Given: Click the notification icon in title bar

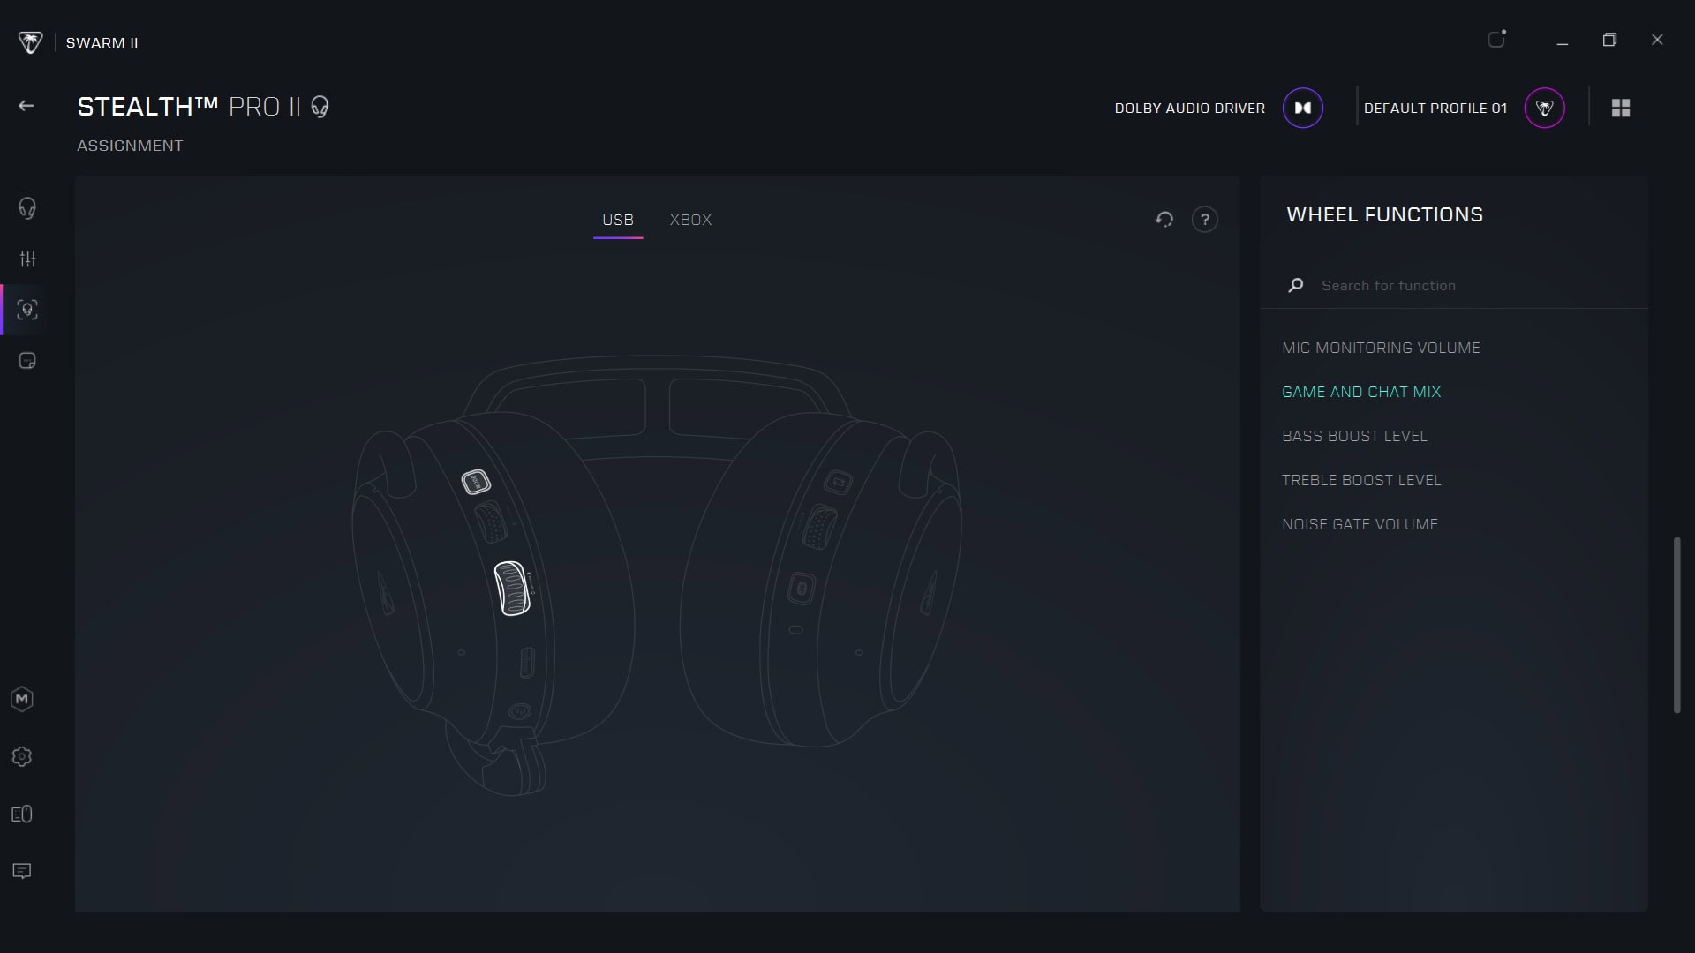Looking at the screenshot, I should [x=1497, y=39].
